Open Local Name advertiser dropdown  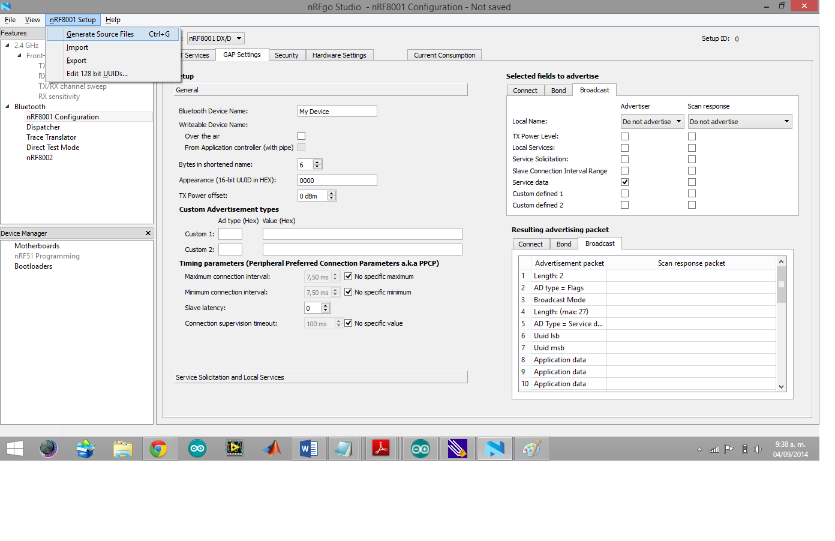652,122
